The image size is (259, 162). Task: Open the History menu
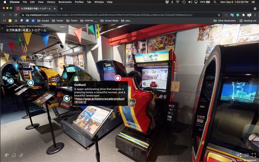tap(51, 2)
